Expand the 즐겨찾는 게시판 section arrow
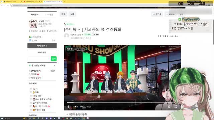Viewport: 214px width, 120px height. click(55, 65)
